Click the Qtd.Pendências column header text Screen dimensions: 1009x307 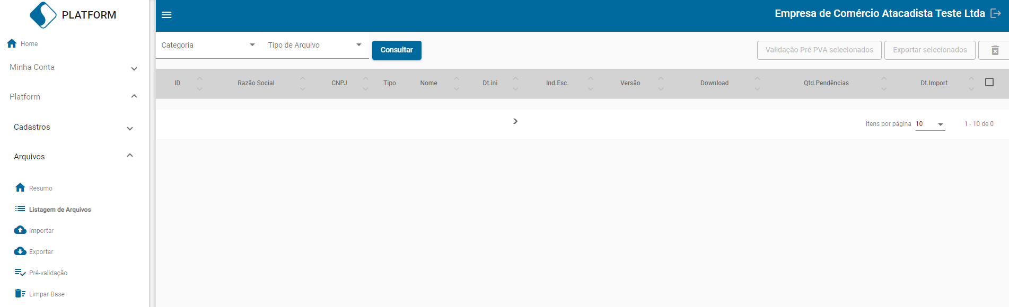tap(826, 83)
